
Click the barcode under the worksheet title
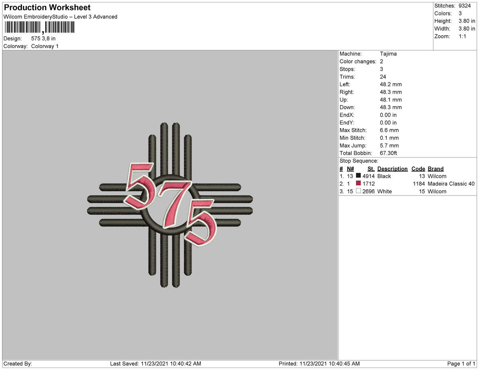coord(39,28)
